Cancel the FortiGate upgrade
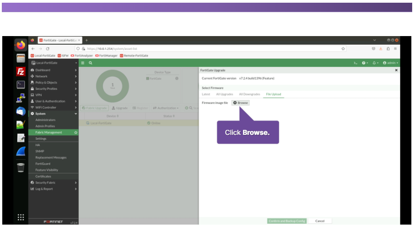This screenshot has height=239, width=414. (320, 221)
